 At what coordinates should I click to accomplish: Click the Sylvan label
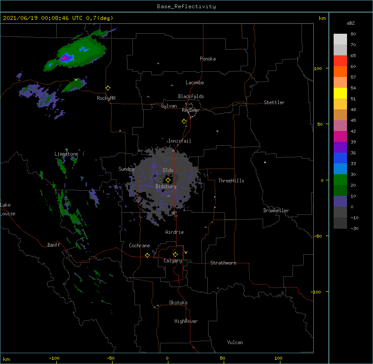[x=169, y=106]
